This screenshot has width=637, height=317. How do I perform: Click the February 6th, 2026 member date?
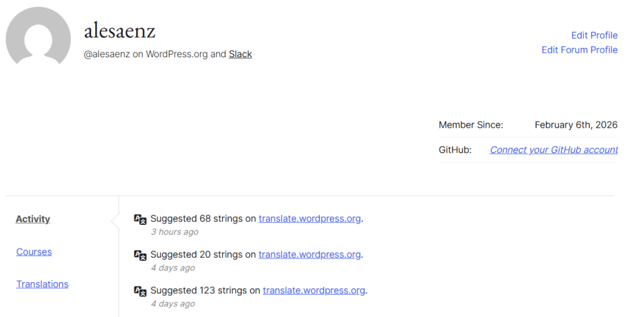(x=576, y=125)
